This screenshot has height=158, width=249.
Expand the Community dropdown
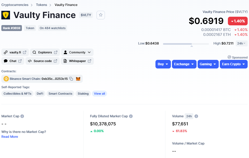(77, 52)
